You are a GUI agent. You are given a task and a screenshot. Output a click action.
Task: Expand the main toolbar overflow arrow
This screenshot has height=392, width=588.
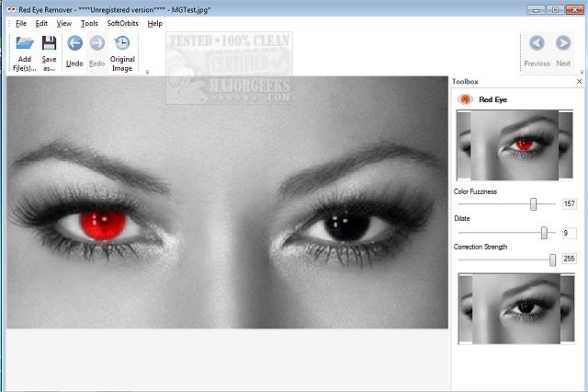pyautogui.click(x=147, y=72)
